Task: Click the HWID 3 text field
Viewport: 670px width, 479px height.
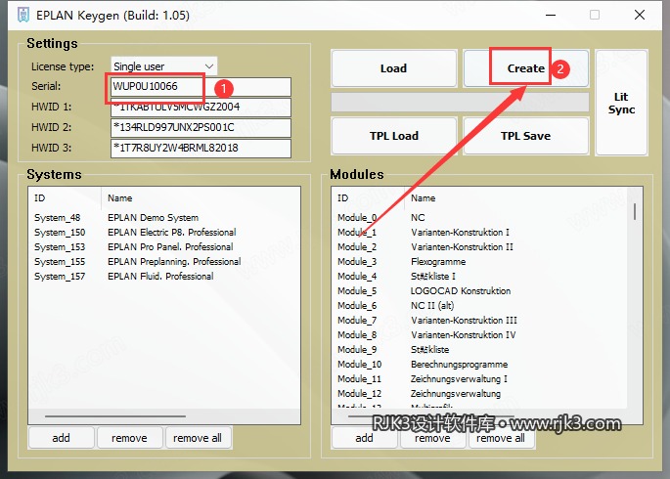Action: click(201, 148)
